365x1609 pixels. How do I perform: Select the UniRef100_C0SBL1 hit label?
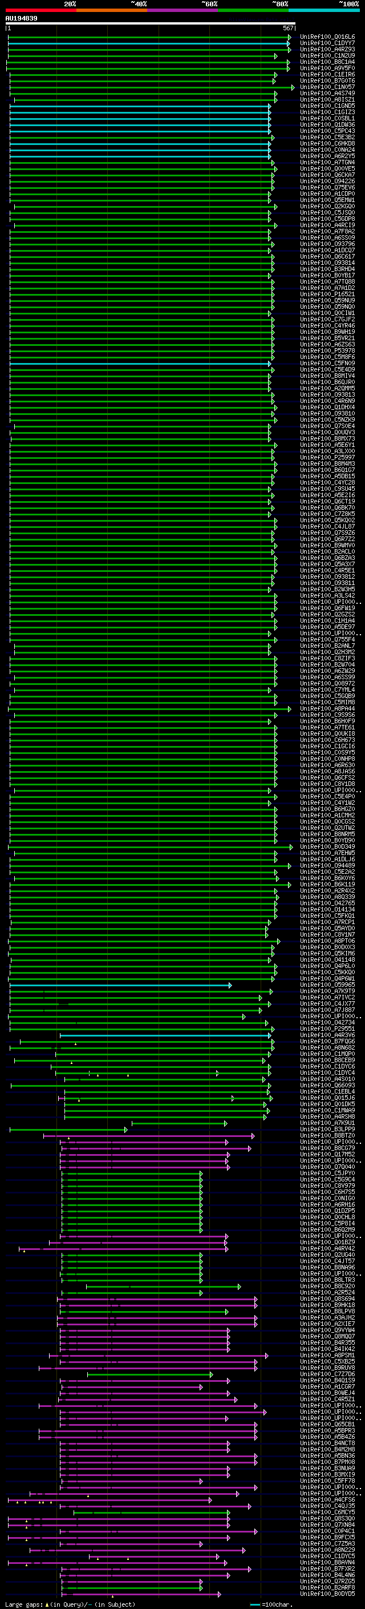(x=327, y=118)
